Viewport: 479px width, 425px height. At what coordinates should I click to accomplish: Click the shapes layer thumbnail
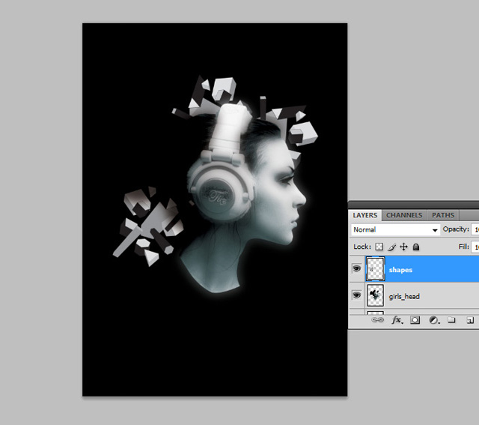pyautogui.click(x=374, y=269)
